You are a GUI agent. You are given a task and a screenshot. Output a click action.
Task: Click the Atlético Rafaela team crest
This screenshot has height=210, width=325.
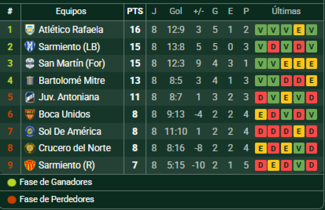click(30, 29)
